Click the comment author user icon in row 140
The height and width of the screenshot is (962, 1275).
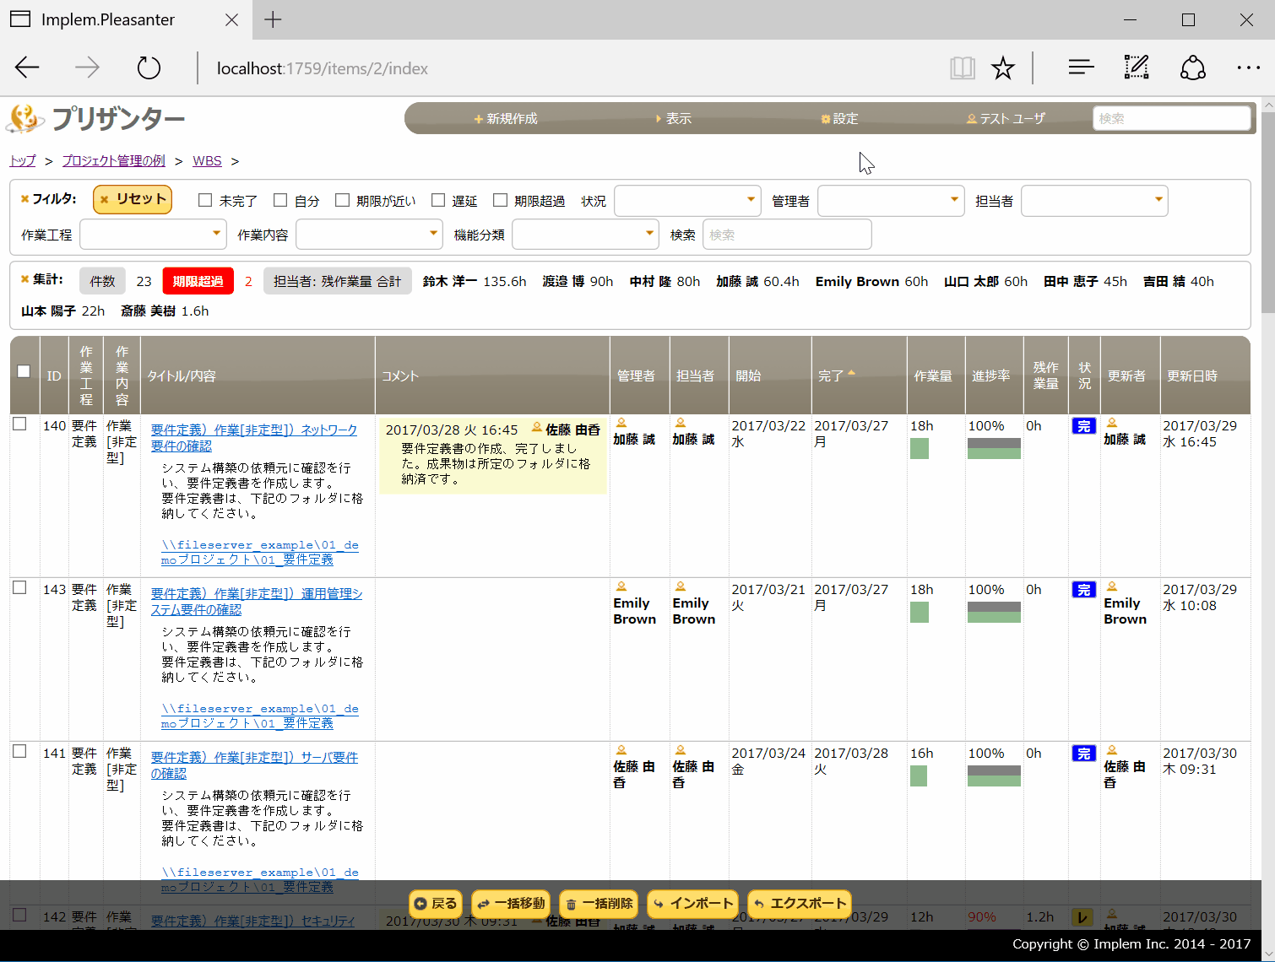click(x=536, y=427)
